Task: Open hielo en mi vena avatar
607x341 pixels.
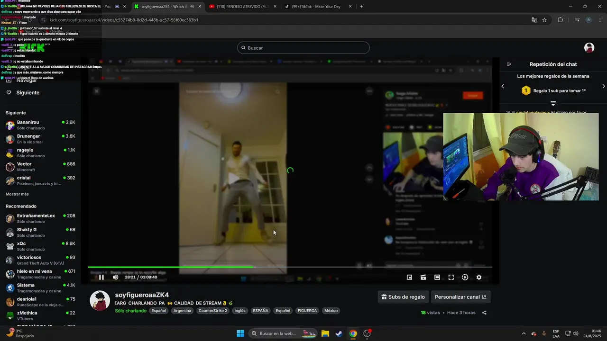Action: click(10, 274)
